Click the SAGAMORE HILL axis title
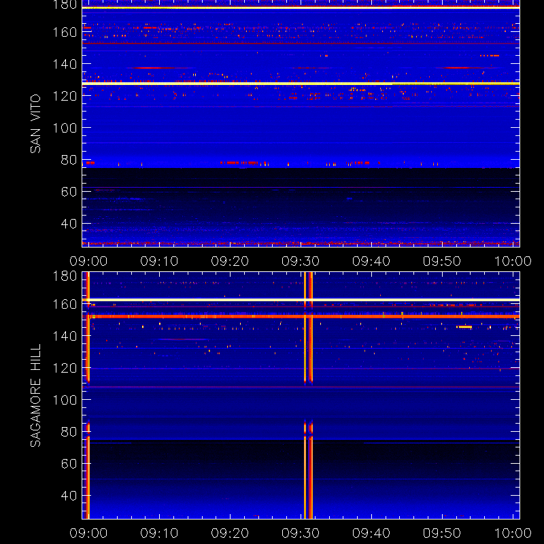Screen dimensions: 544x544 click(35, 396)
